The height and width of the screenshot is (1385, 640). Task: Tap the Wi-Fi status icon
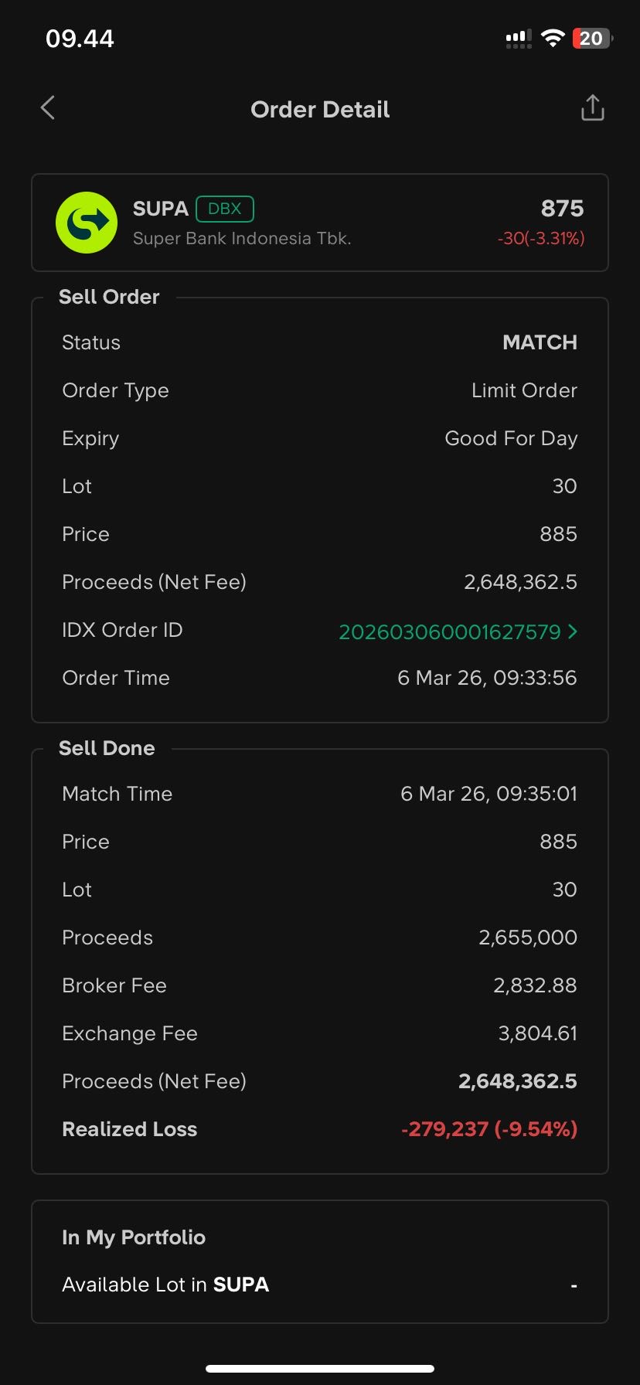point(553,39)
